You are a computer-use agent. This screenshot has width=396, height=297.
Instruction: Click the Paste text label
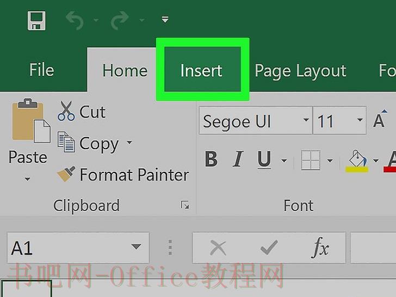[x=28, y=157]
